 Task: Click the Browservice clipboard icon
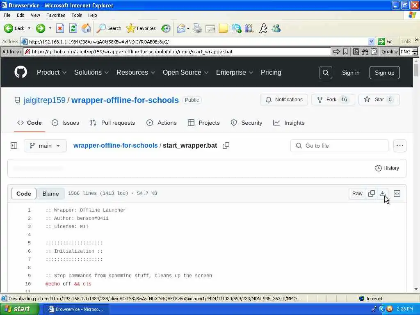click(374, 52)
